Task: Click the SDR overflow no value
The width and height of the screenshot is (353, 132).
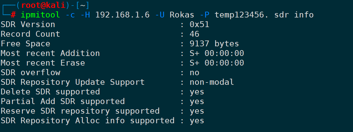Action: [194, 73]
